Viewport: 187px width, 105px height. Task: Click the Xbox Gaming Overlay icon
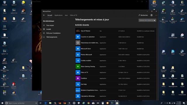point(78,66)
